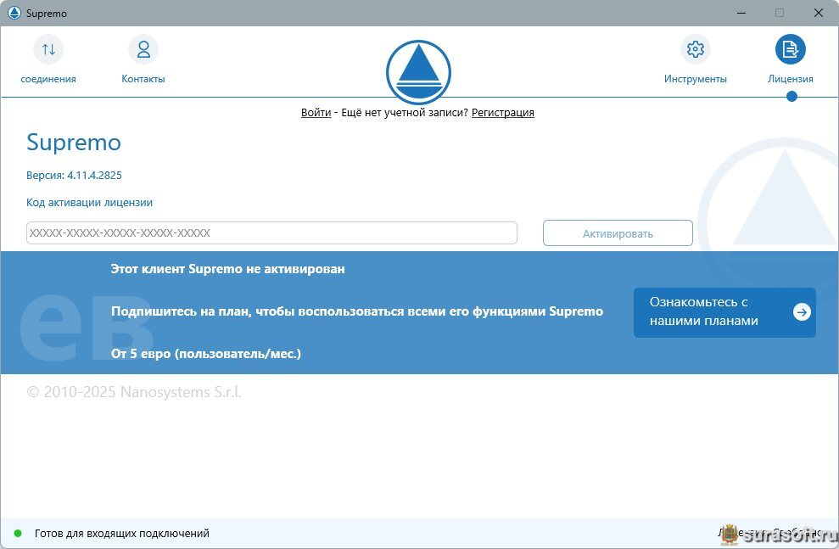The height and width of the screenshot is (549, 839).
Task: Open the соединения (connections) arrows icon
Action: pos(48,49)
